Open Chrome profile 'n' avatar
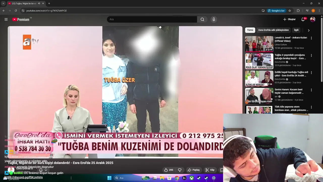The width and height of the screenshot is (323, 182). (x=313, y=11)
